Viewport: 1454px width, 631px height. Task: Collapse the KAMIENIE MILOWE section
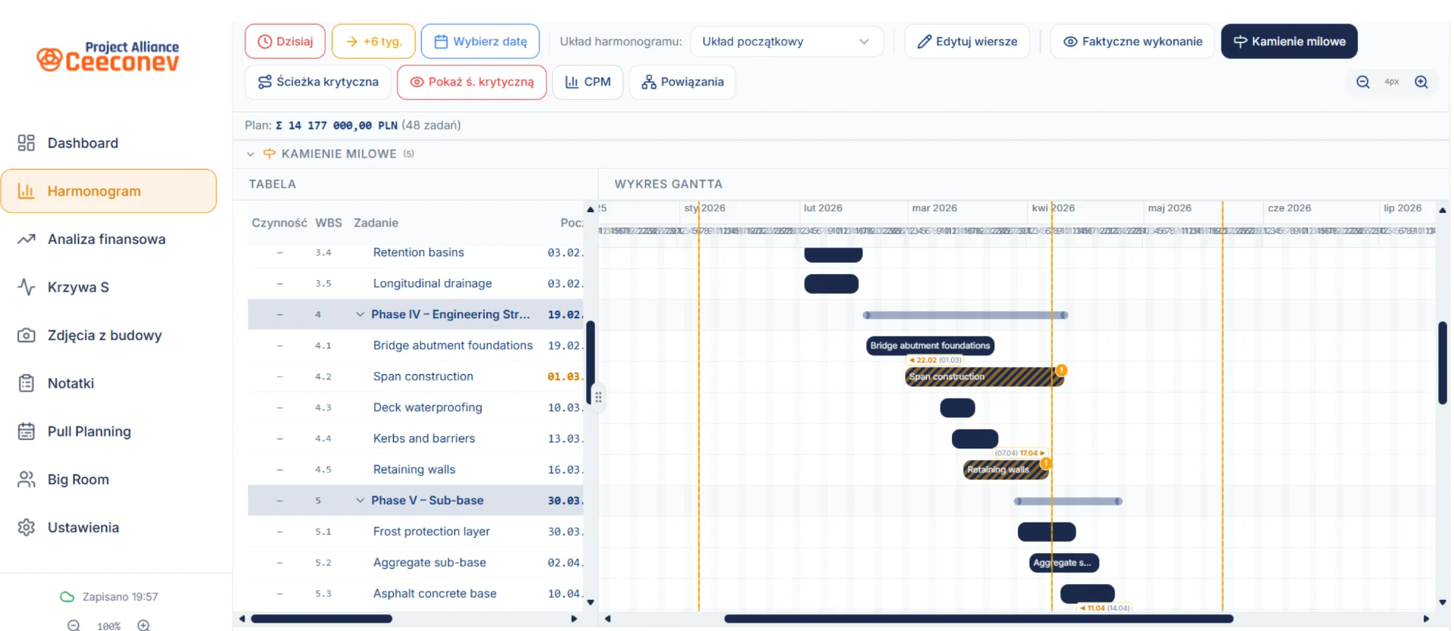pyautogui.click(x=251, y=154)
